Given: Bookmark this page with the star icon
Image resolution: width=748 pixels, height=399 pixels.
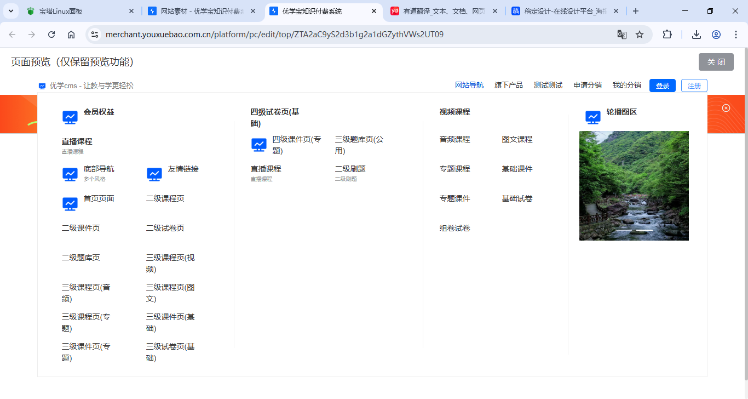Looking at the screenshot, I should (x=640, y=35).
